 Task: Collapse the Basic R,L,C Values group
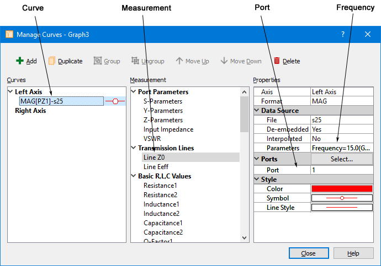tap(134, 176)
